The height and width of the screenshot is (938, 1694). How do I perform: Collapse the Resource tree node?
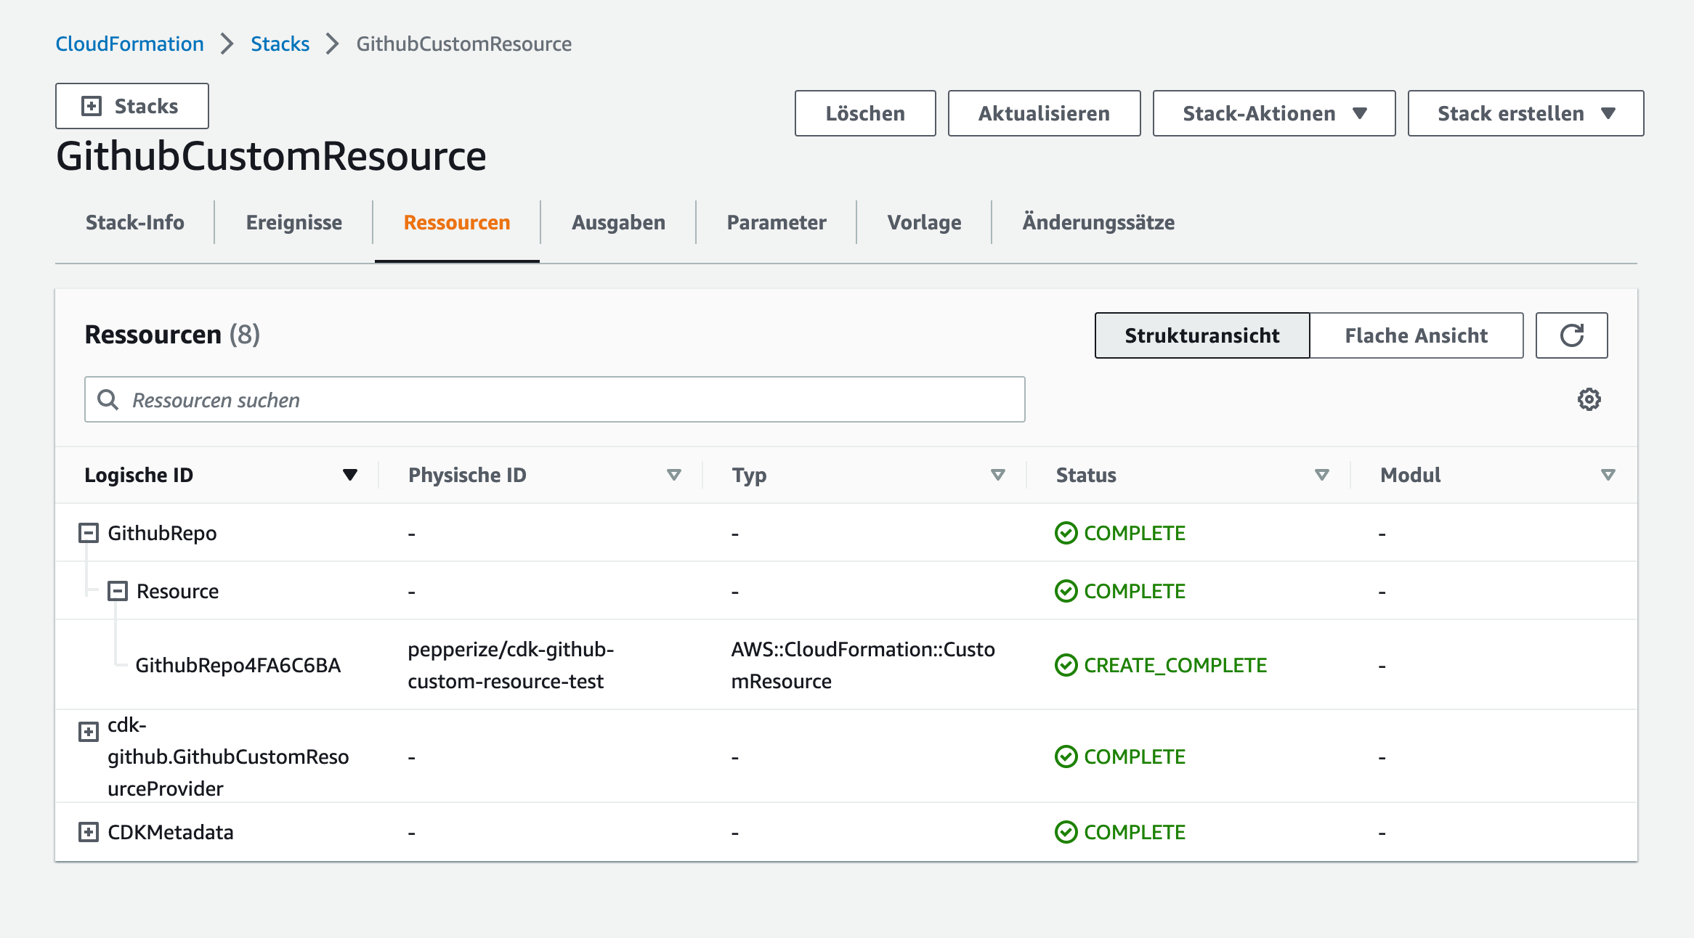(117, 591)
